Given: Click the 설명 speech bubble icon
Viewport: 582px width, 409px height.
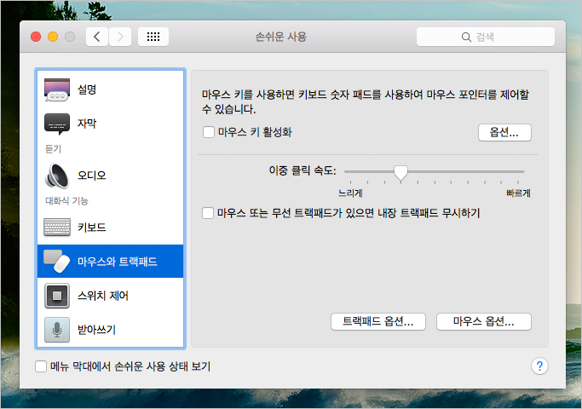Looking at the screenshot, I should pyautogui.click(x=57, y=89).
